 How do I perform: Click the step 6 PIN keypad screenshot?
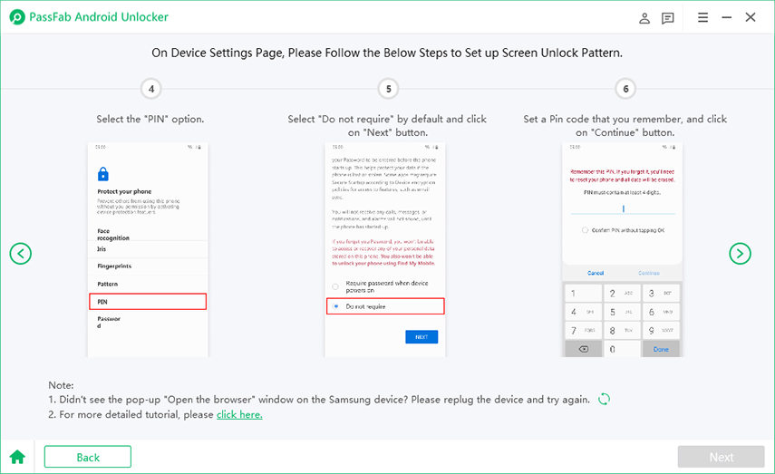point(623,249)
